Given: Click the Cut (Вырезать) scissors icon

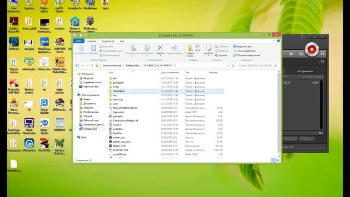Looking at the screenshot, I should (101, 47).
